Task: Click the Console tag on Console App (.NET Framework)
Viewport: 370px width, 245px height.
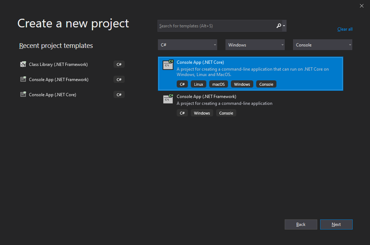Action: pyautogui.click(x=226, y=113)
